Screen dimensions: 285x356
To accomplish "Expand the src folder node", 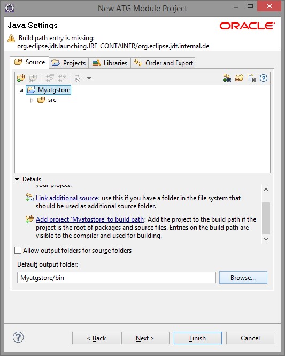I will (x=32, y=100).
